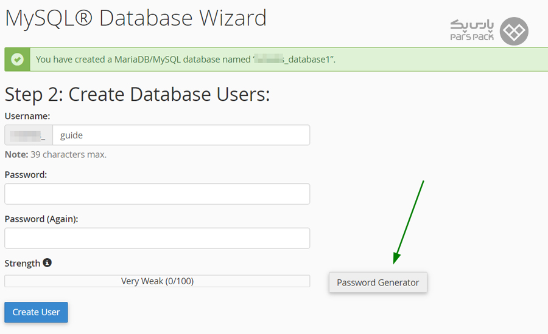The image size is (548, 334).
Task: Click the Username field containing guide
Action: tap(181, 135)
